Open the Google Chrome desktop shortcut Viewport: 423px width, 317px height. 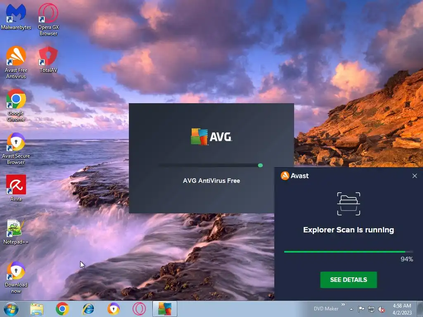tap(16, 105)
